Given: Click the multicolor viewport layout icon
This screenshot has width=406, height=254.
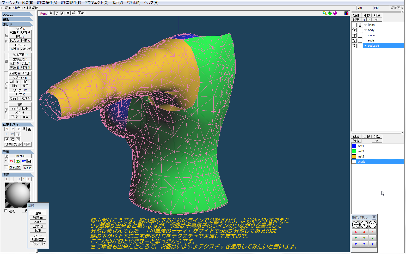Looking at the screenshot, I should coord(346,13).
